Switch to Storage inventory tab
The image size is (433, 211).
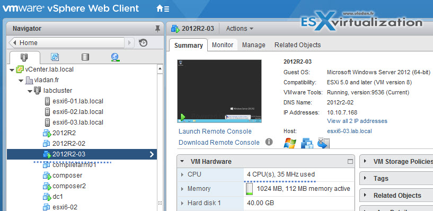click(x=85, y=57)
